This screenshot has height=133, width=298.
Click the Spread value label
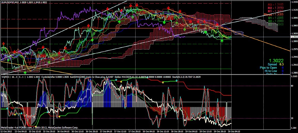pyautogui.click(x=272, y=64)
